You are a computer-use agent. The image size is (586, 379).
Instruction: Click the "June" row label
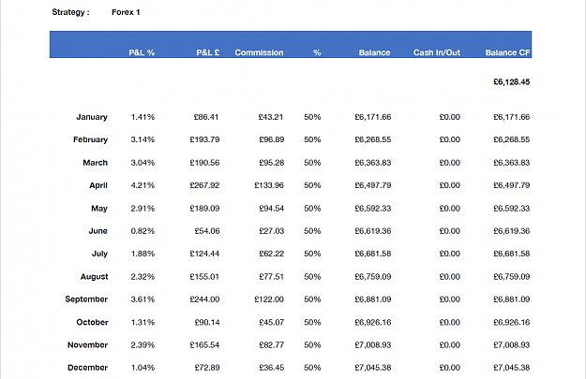(x=98, y=231)
